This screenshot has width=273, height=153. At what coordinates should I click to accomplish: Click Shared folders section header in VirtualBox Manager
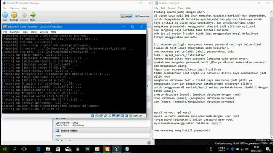point(102,130)
